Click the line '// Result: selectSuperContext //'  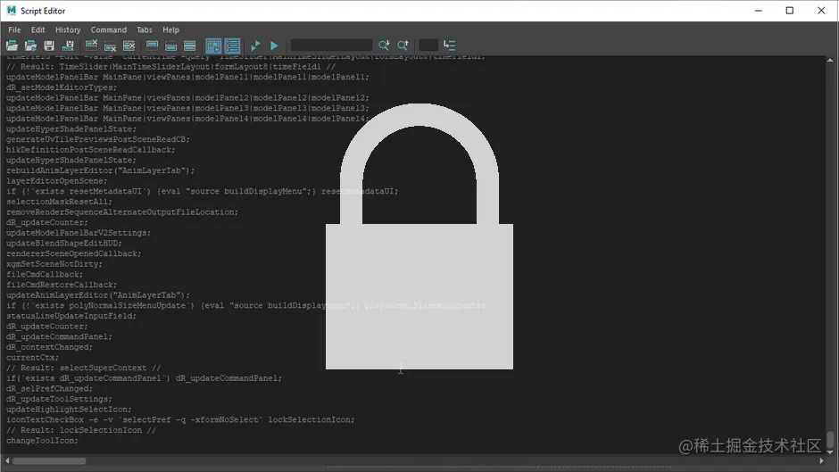(x=84, y=368)
